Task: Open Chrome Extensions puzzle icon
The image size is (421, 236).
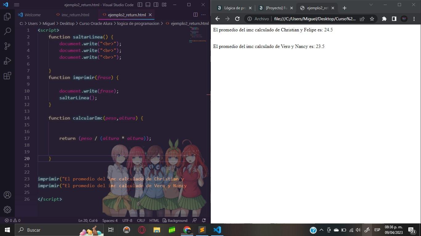Action: coord(384,19)
